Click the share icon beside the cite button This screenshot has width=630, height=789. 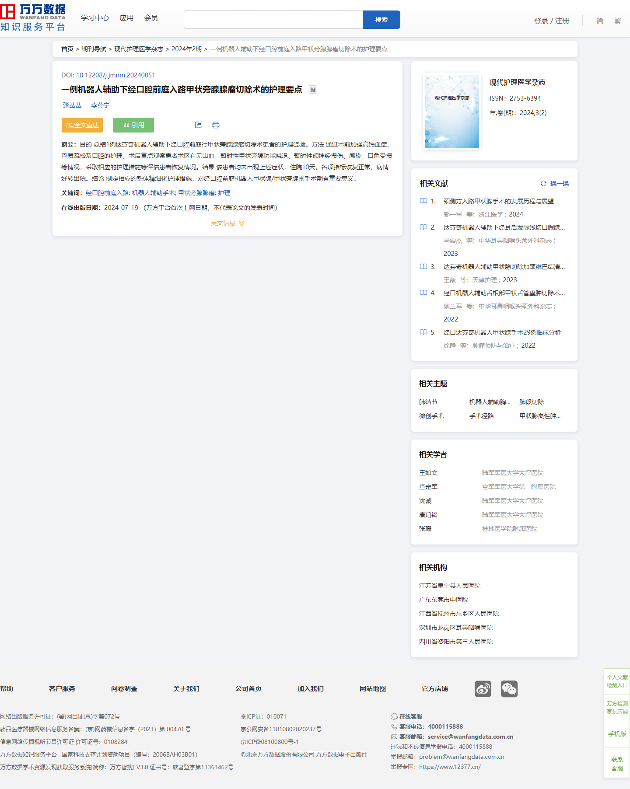click(x=198, y=125)
